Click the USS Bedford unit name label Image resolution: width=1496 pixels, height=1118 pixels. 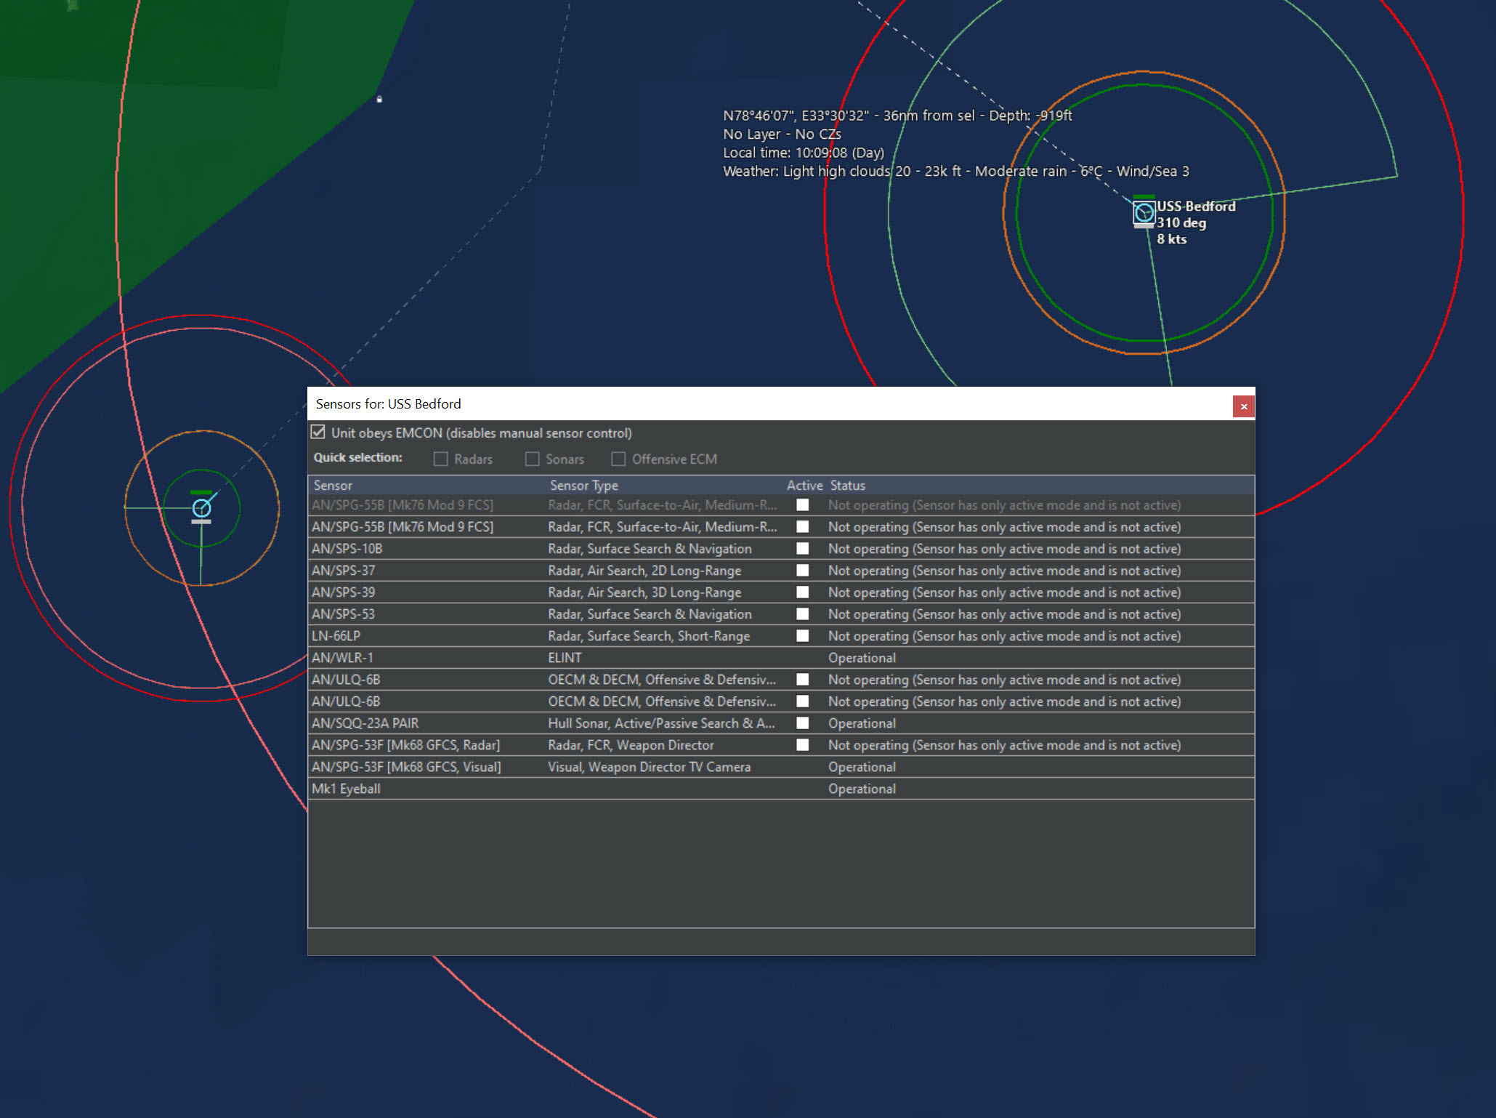pos(1195,206)
